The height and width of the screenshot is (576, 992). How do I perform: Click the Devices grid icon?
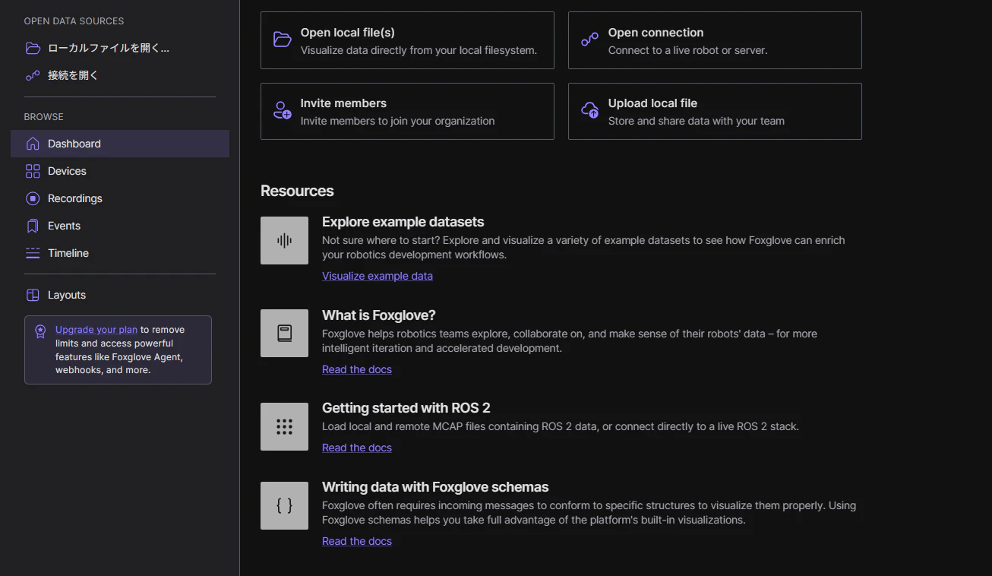33,171
